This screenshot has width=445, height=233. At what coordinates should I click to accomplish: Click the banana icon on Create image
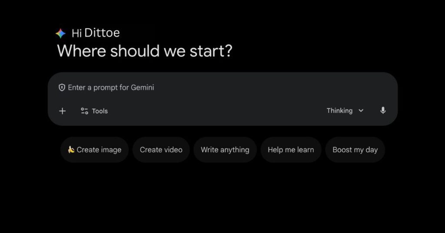point(71,150)
